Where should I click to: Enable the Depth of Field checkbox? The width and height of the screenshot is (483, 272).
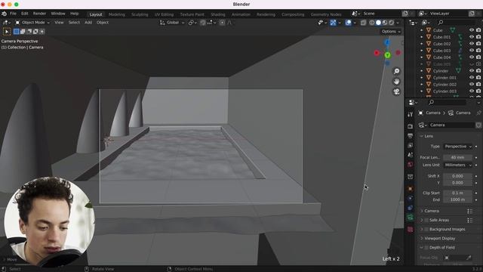[x=426, y=248]
